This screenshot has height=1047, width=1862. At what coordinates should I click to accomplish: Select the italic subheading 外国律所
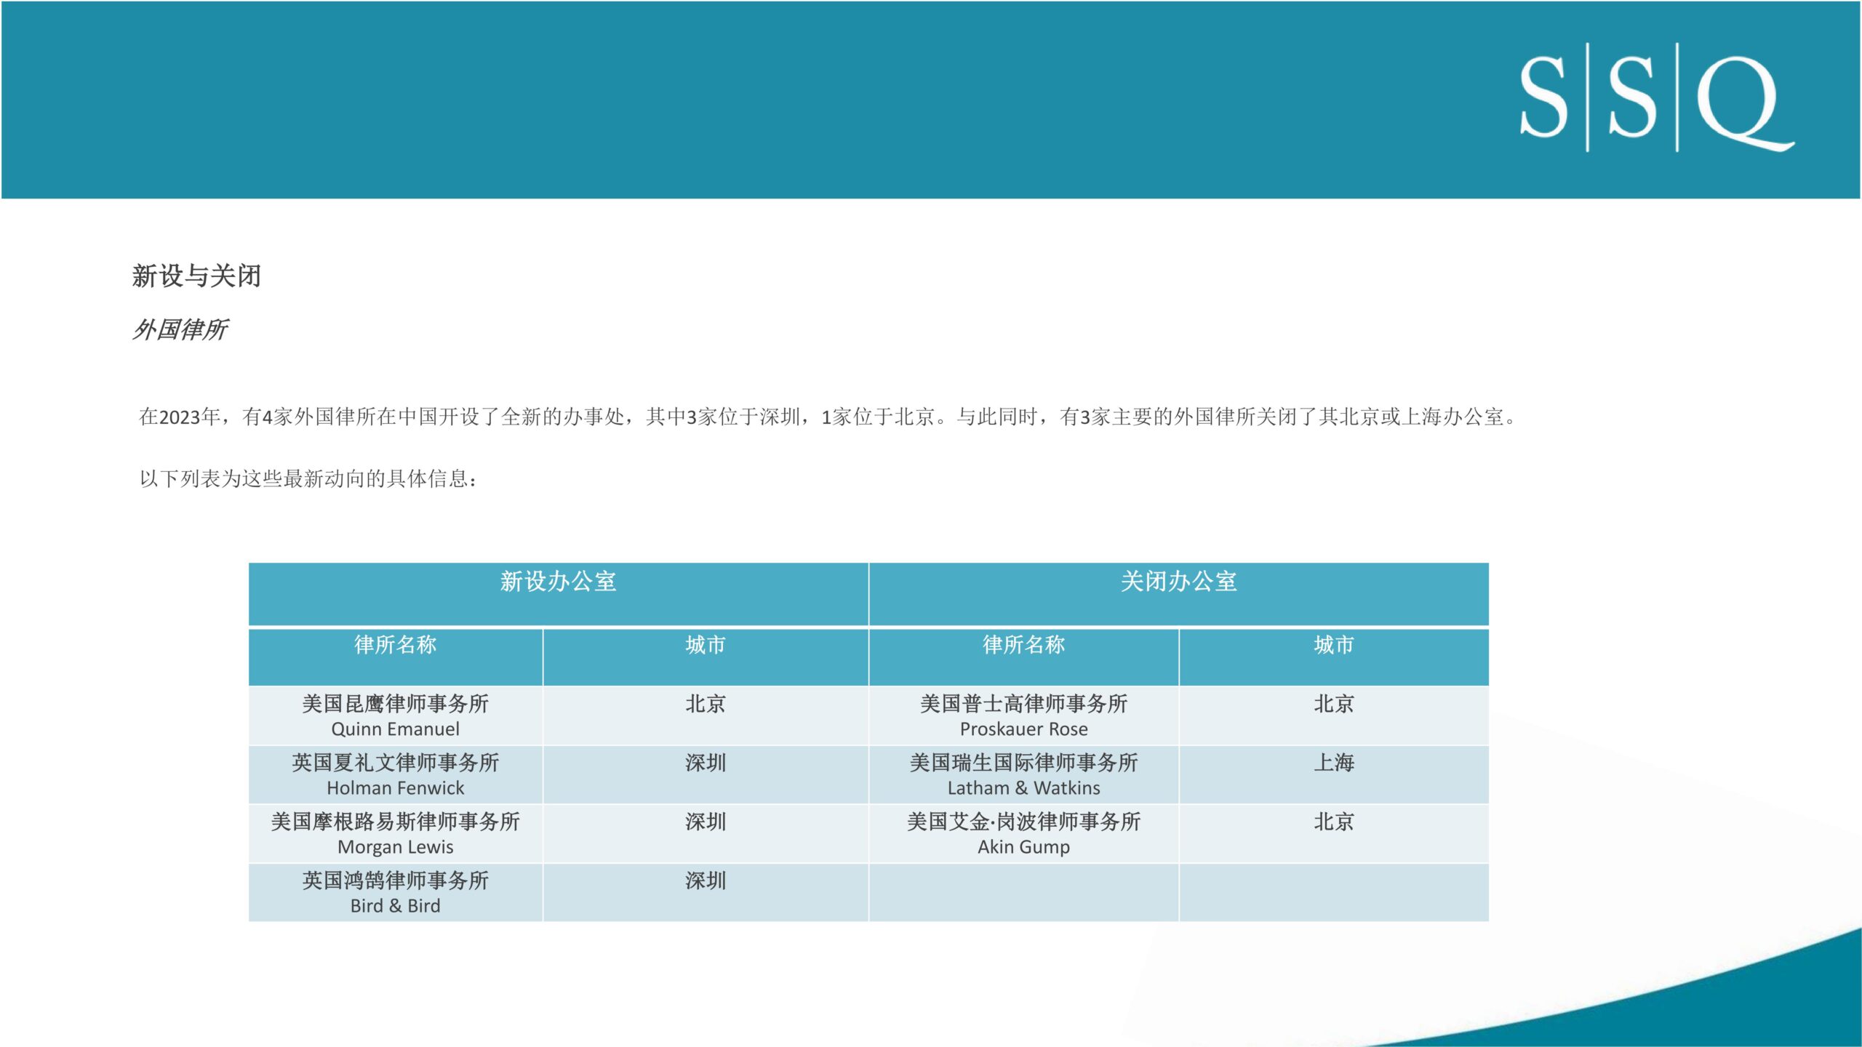coord(180,329)
